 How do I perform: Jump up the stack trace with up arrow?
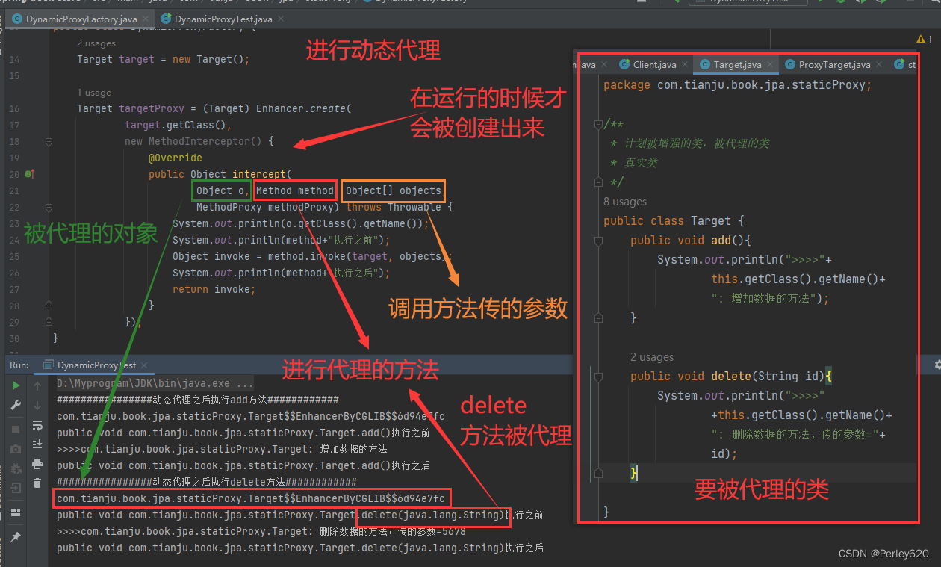pyautogui.click(x=37, y=385)
